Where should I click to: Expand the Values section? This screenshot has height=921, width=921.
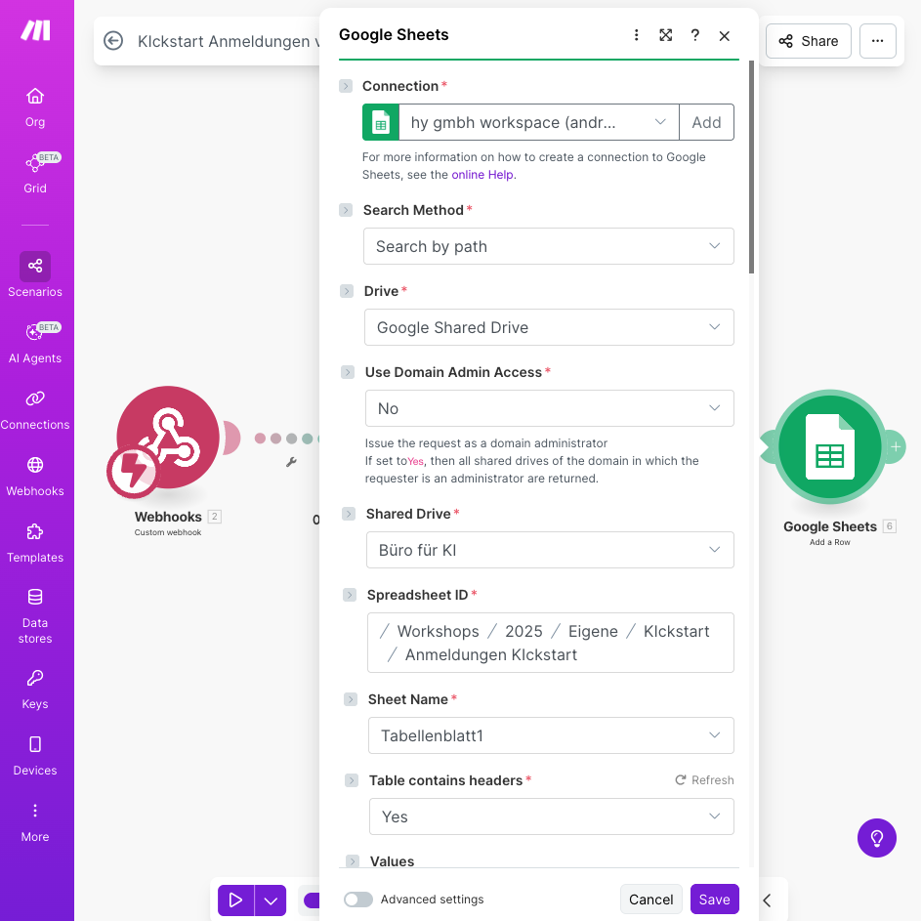pos(353,861)
